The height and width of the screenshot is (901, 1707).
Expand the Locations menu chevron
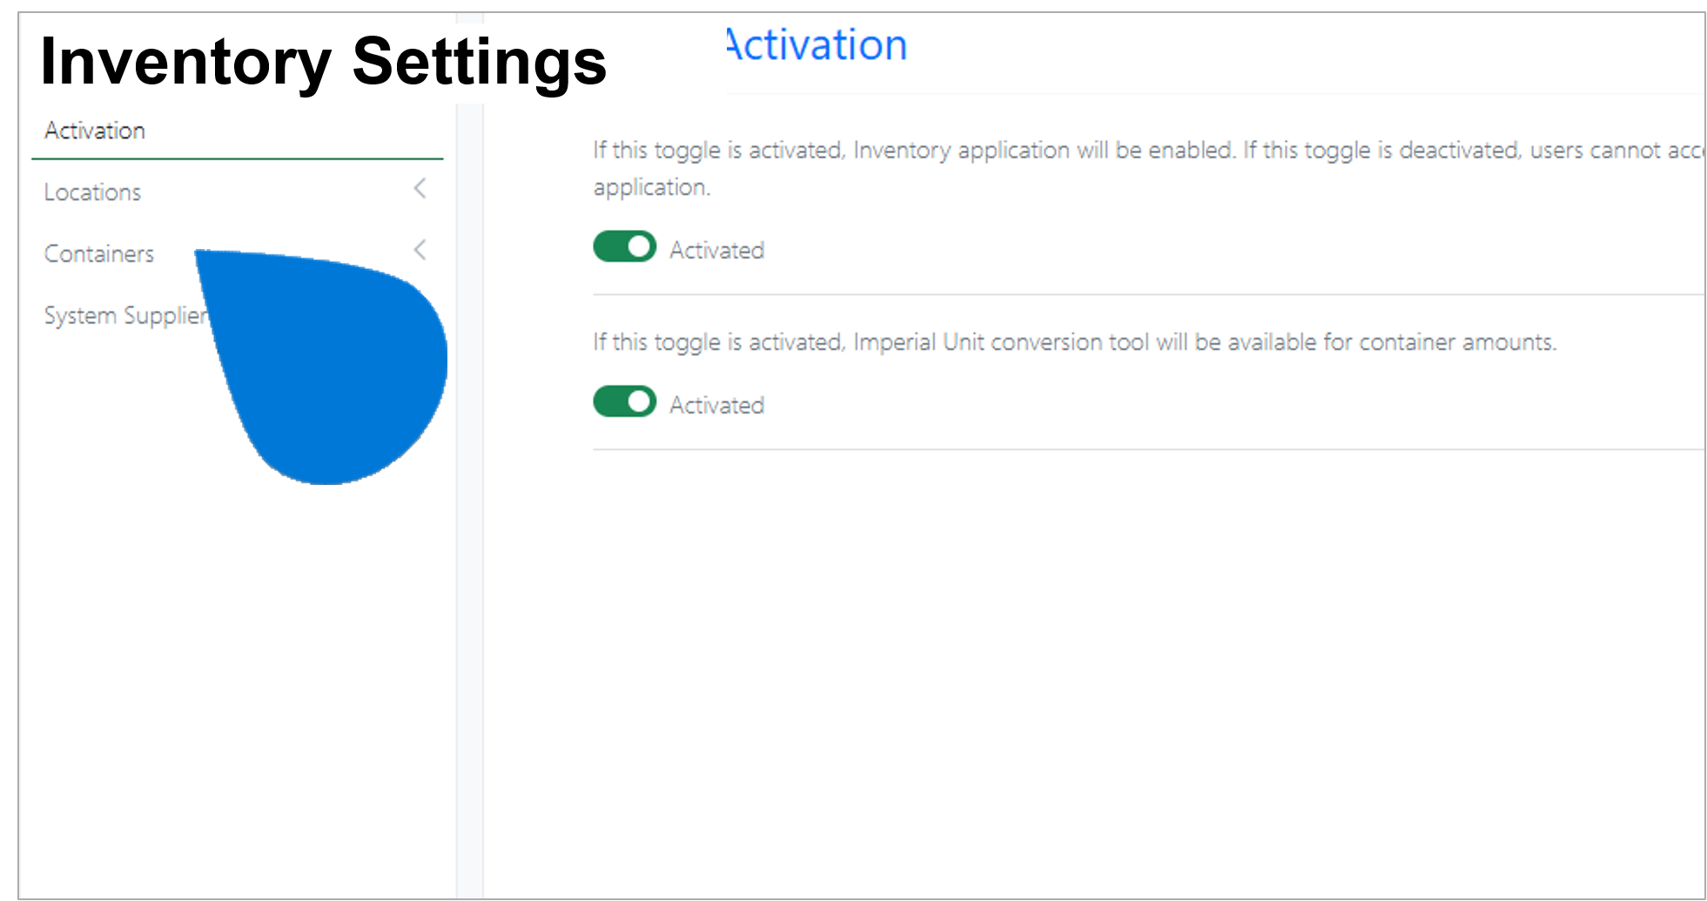[x=420, y=188]
